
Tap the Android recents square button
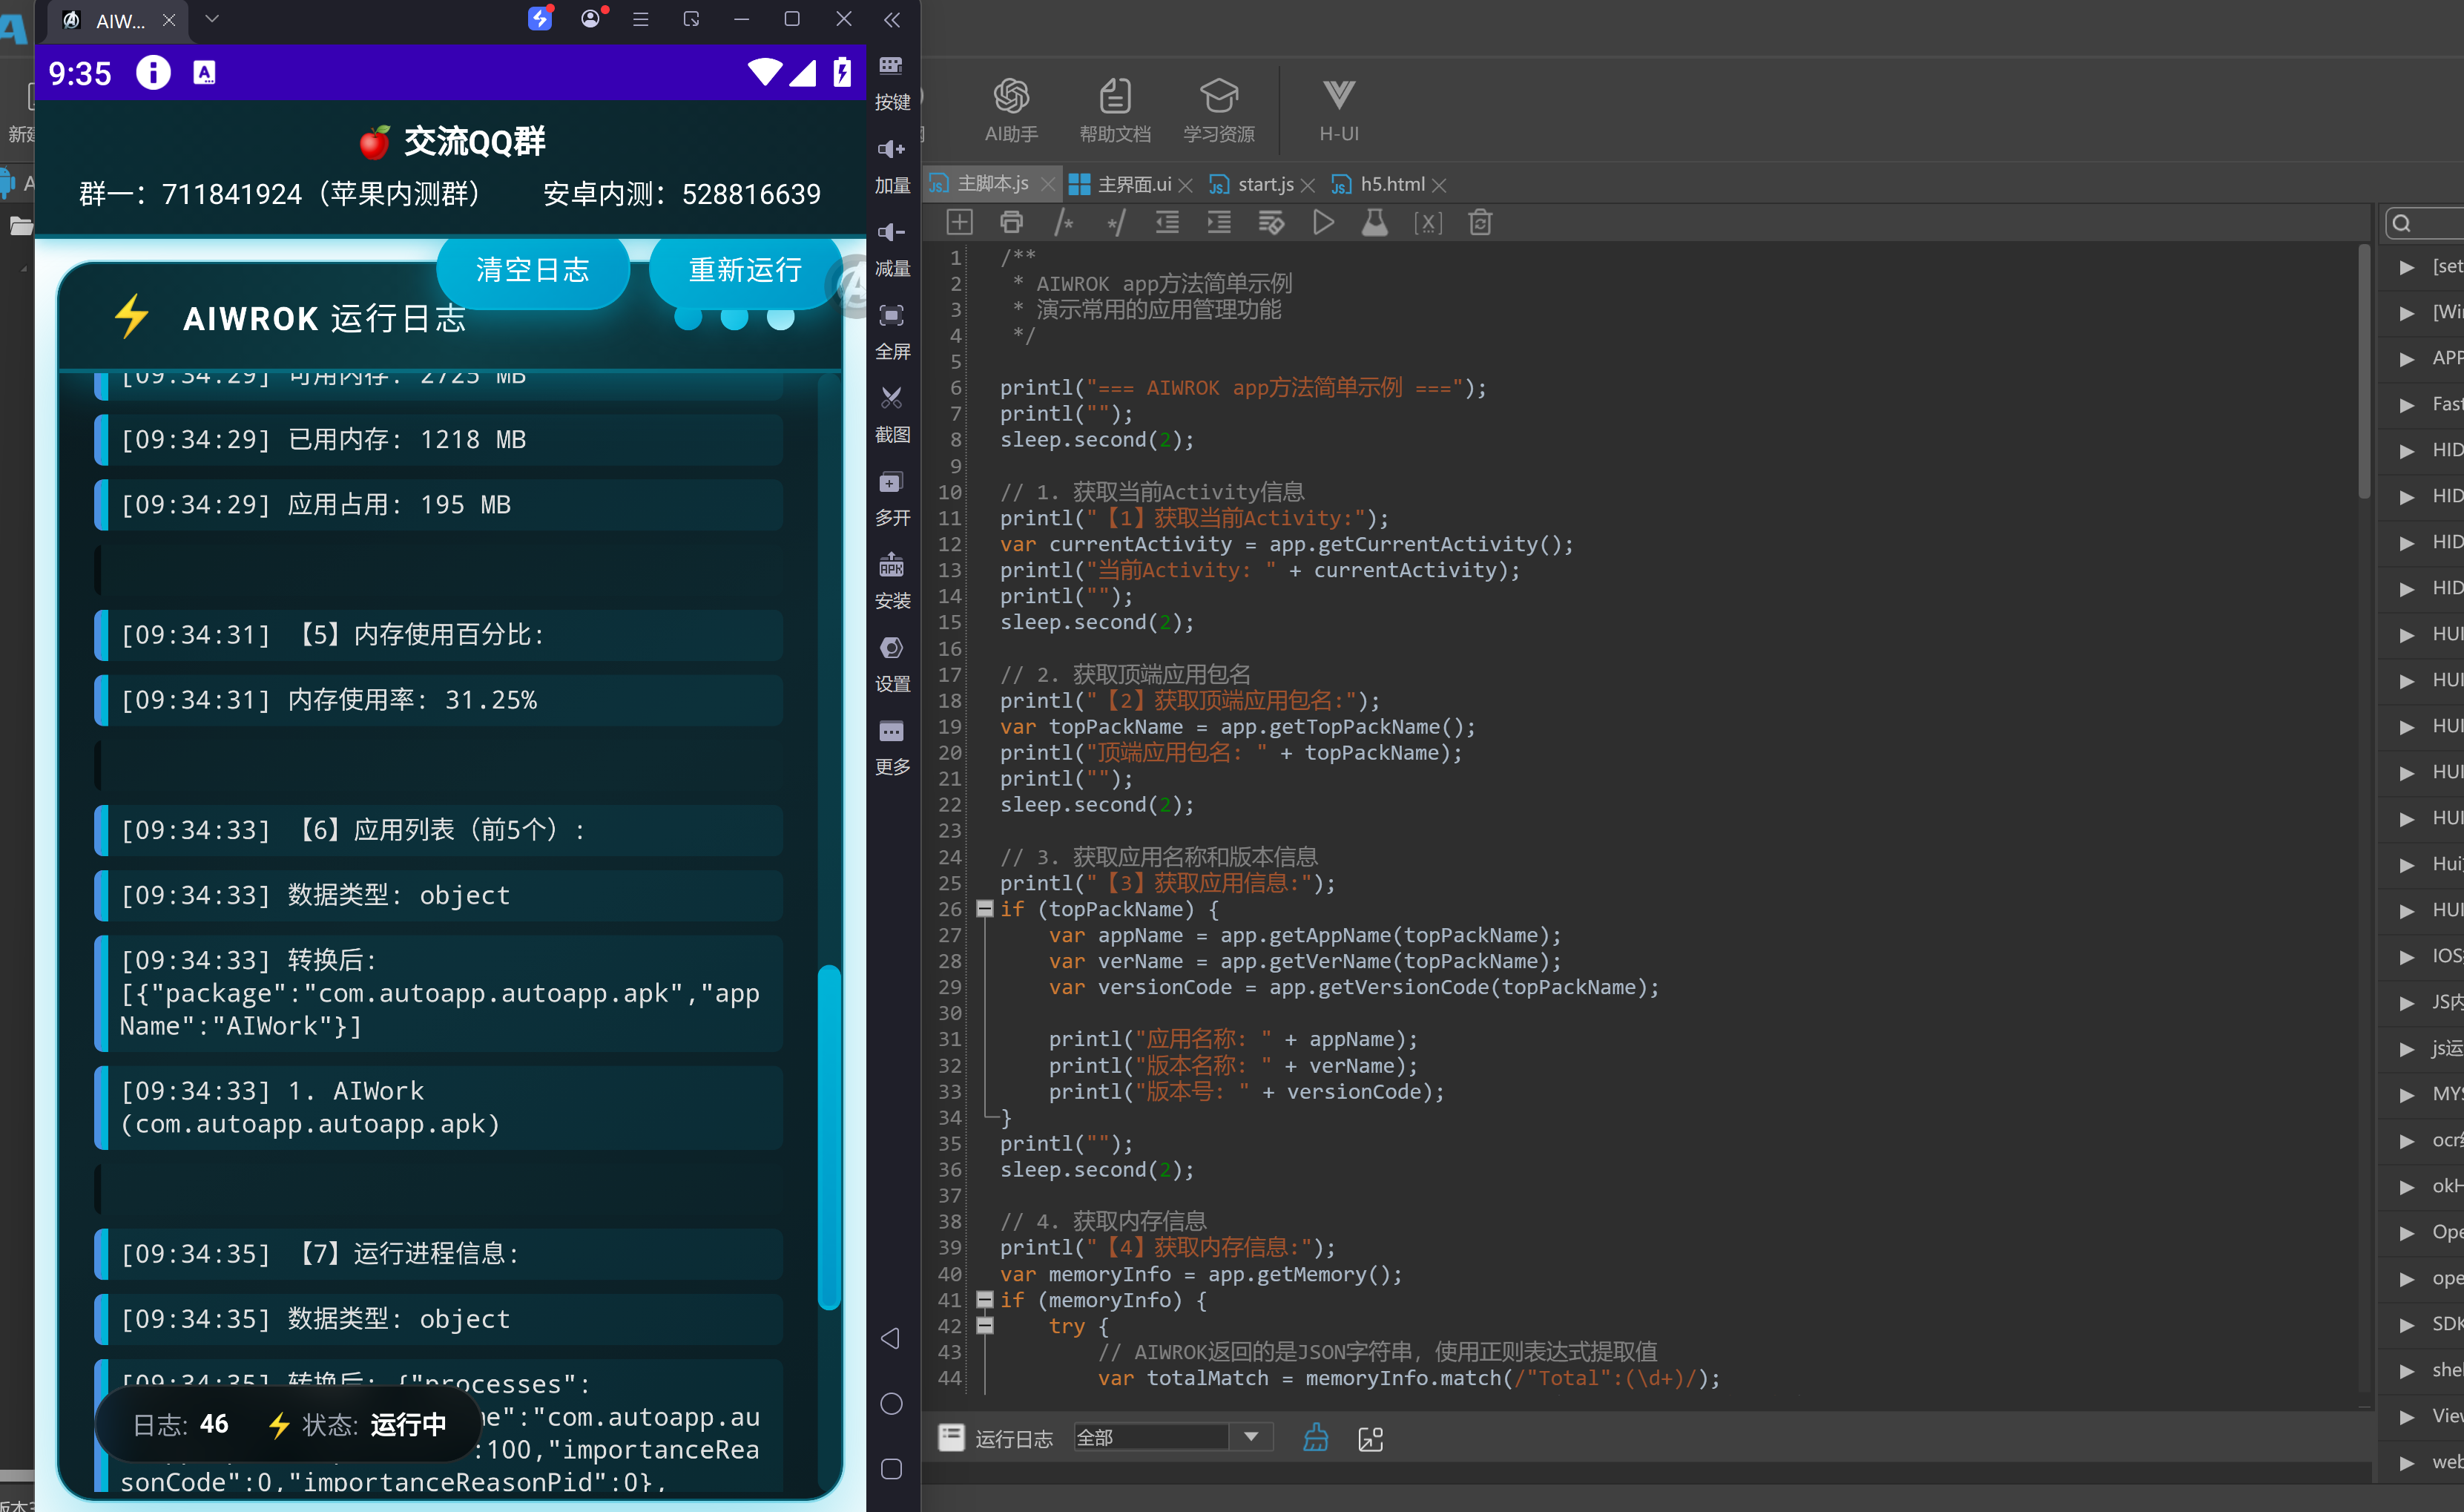click(891, 1468)
